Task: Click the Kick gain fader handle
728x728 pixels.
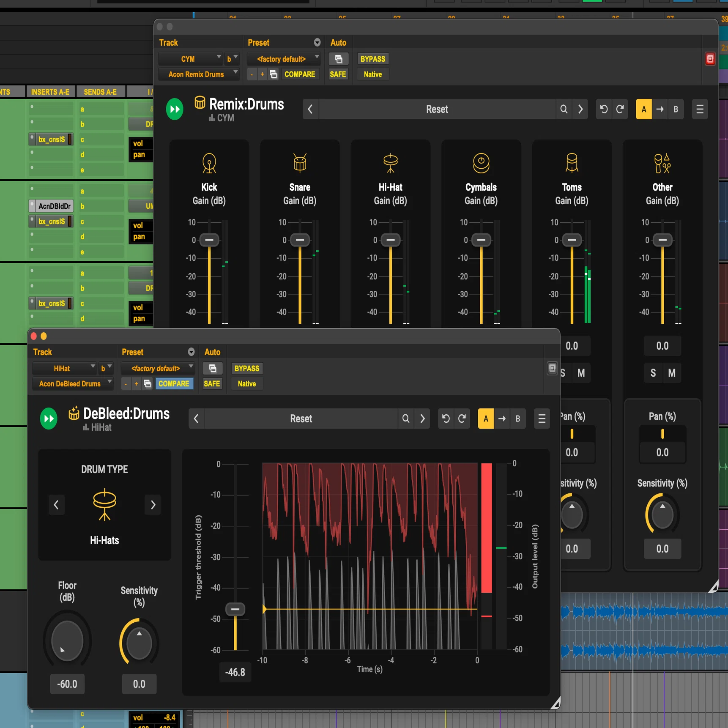Action: (209, 240)
